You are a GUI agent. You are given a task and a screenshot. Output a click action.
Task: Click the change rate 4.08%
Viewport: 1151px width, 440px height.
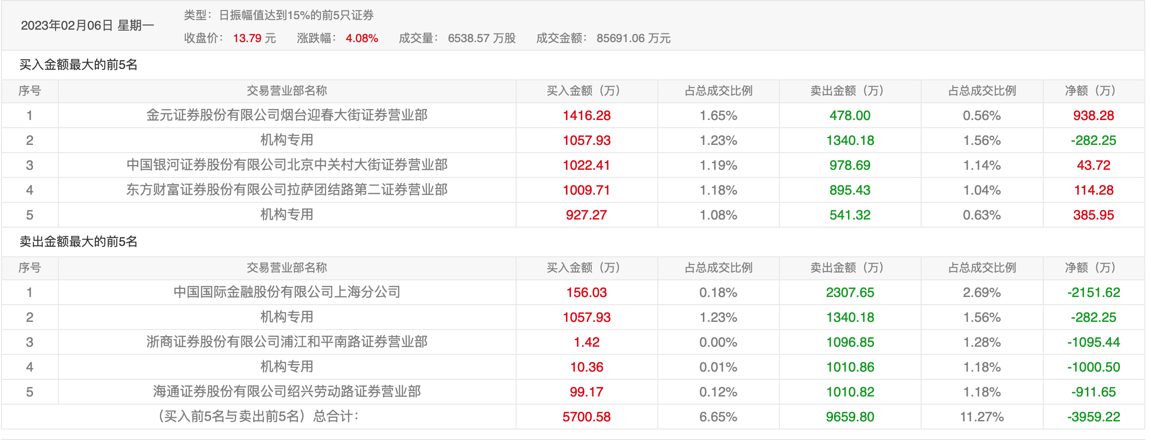[x=362, y=38]
